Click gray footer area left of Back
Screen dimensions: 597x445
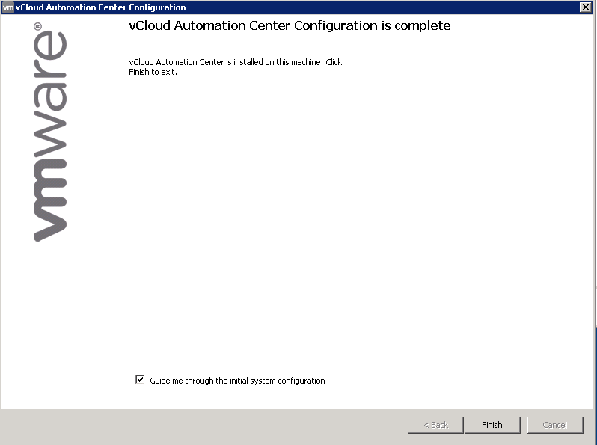[202, 426]
